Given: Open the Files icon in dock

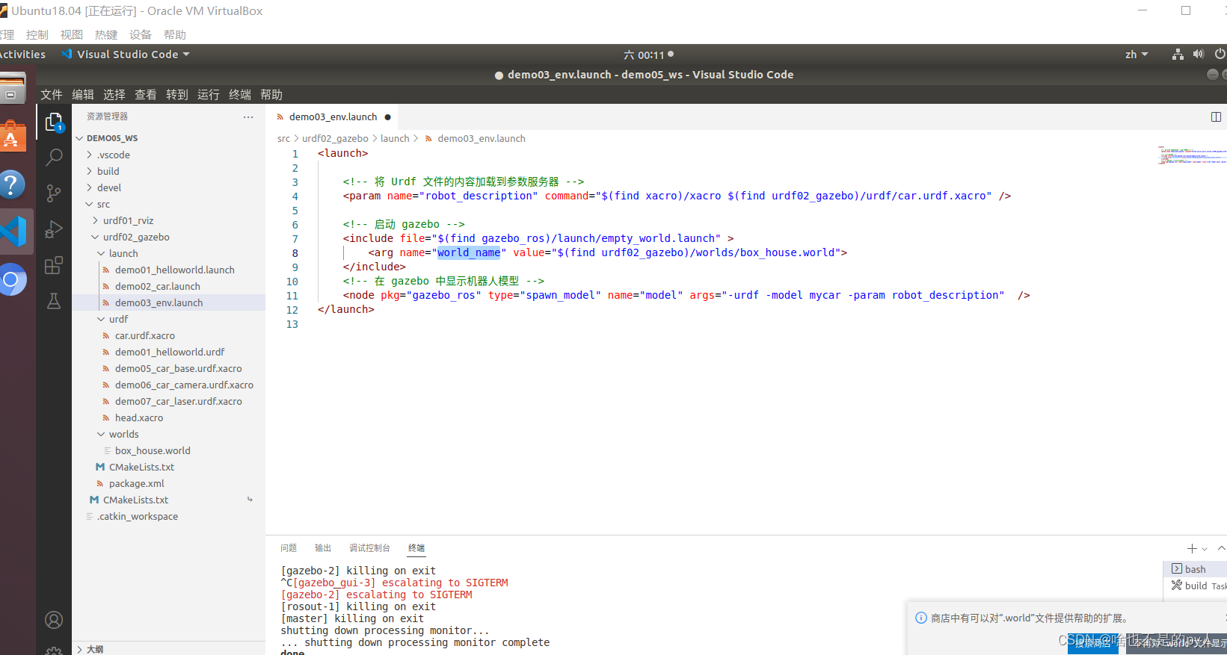Looking at the screenshot, I should point(12,88).
